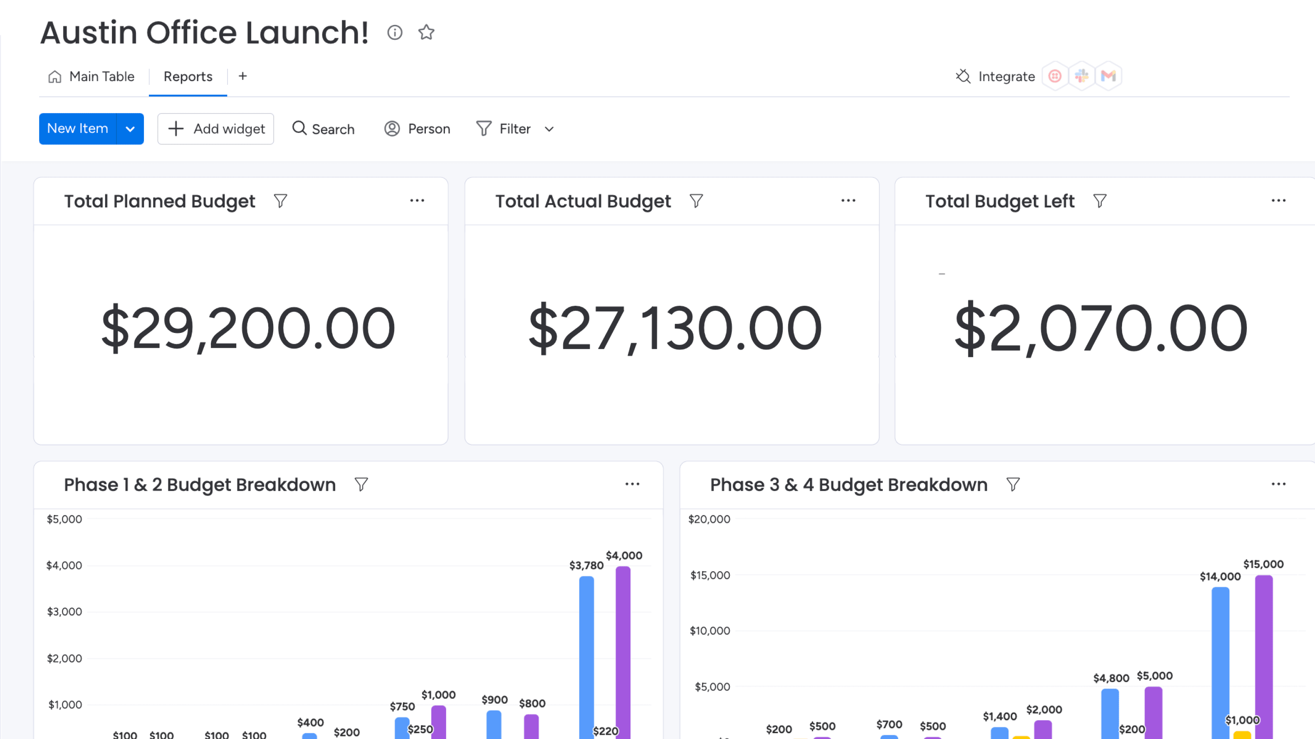Click the purple $1,000 bar in Phase 1 & 2
Image resolution: width=1315 pixels, height=739 pixels.
438,722
